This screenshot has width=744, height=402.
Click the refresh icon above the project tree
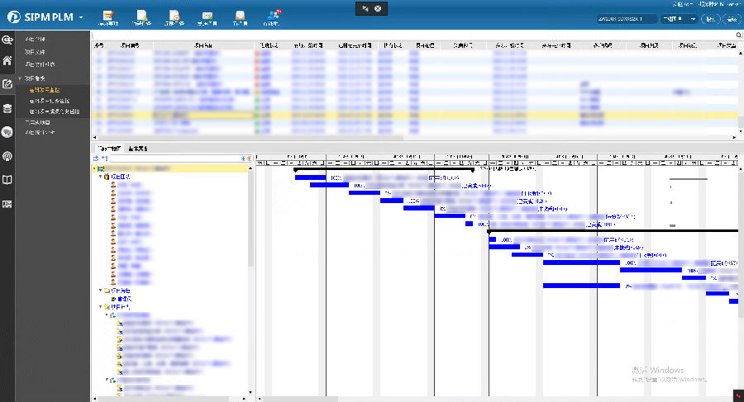tap(96, 157)
